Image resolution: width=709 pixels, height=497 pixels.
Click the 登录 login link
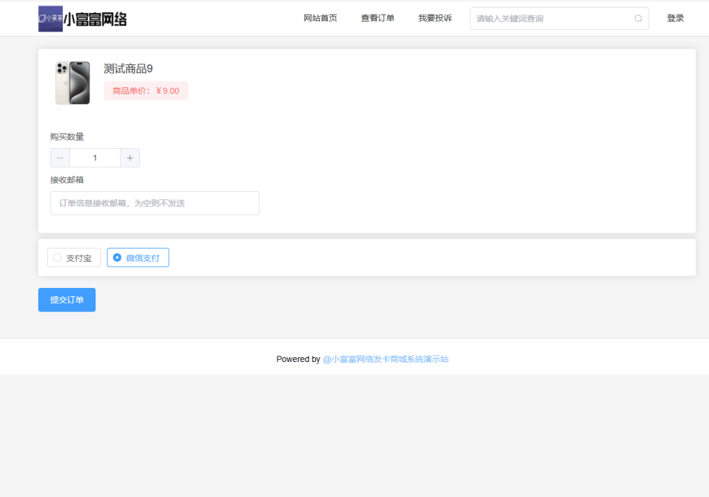point(675,18)
